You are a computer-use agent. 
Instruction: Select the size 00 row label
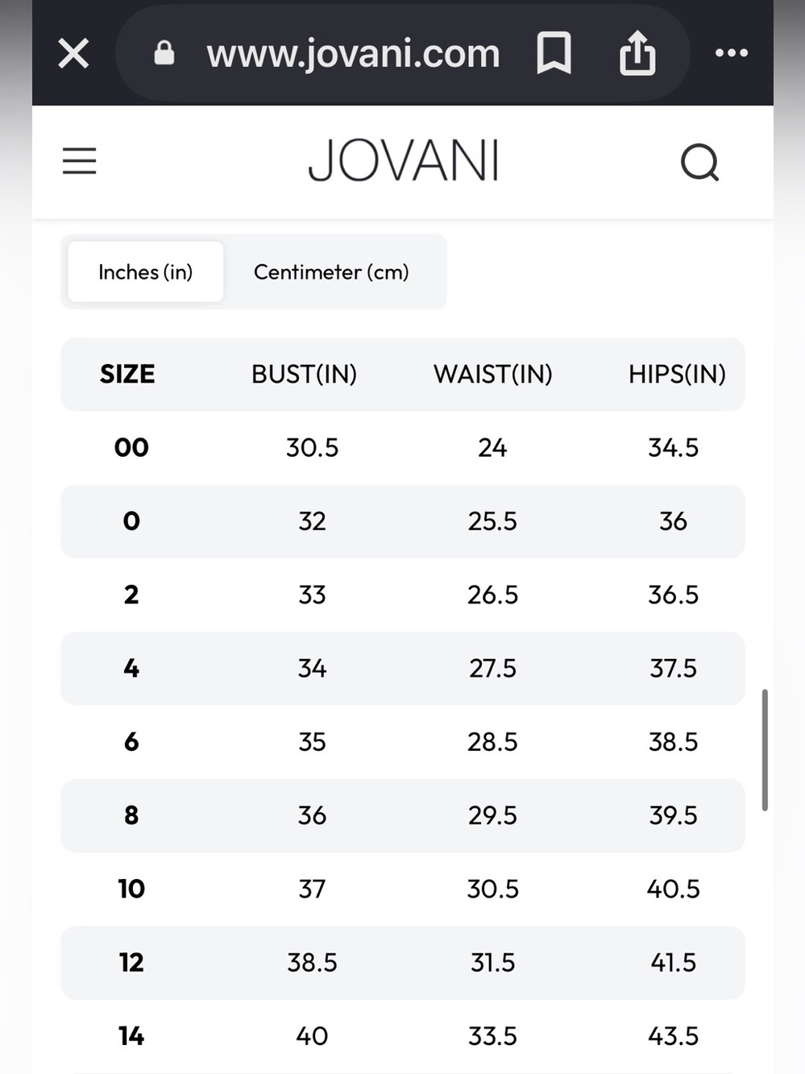pyautogui.click(x=131, y=448)
